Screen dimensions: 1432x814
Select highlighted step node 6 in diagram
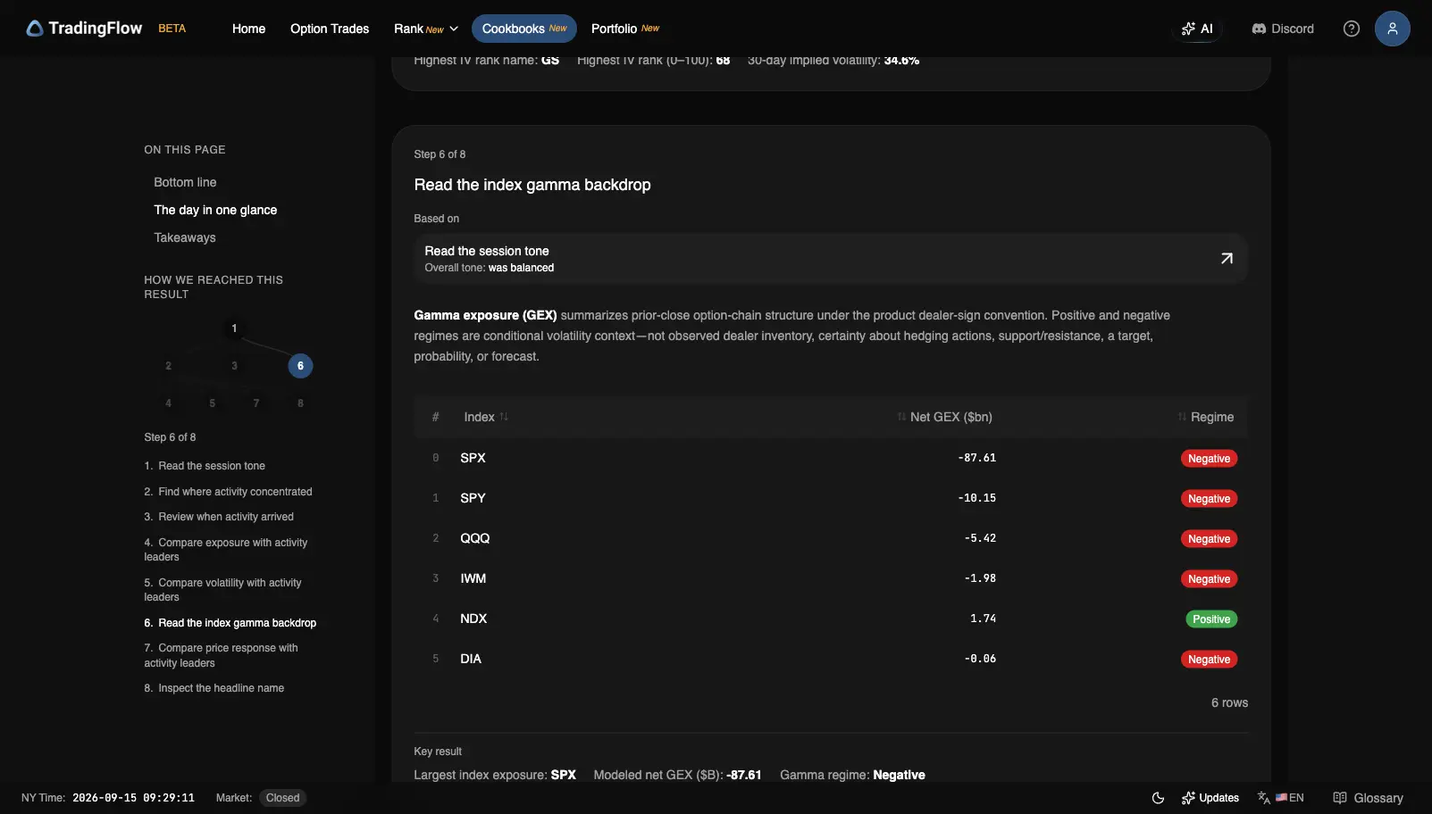pos(300,366)
